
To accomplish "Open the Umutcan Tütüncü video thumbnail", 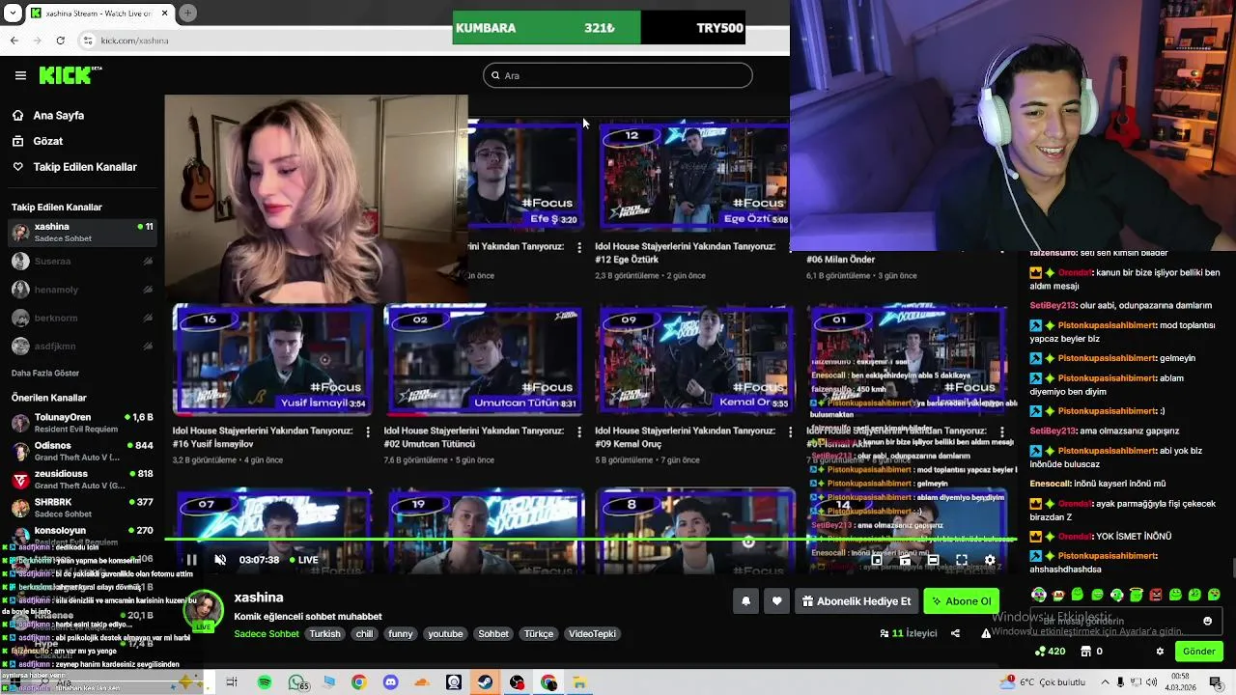I will pos(483,360).
